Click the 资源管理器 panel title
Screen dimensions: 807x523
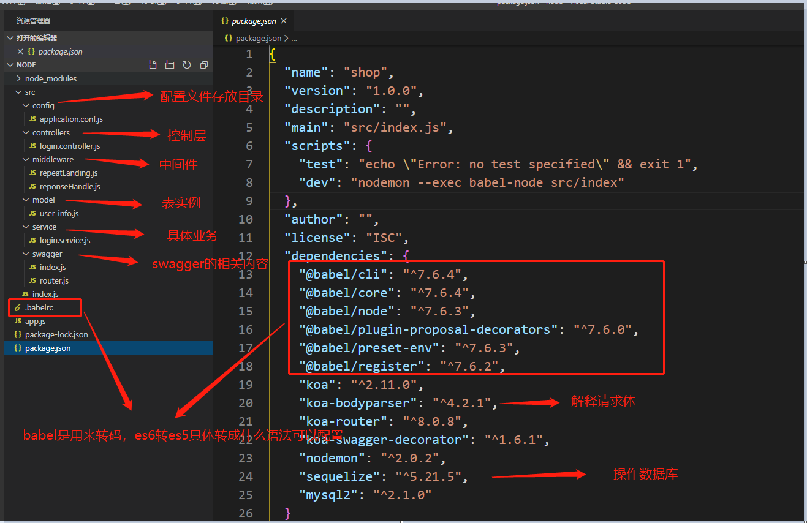click(34, 21)
